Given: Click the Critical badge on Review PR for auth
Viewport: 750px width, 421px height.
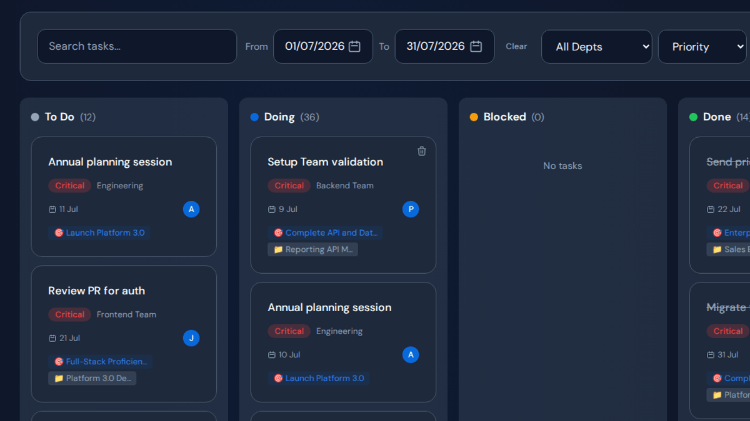Looking at the screenshot, I should (70, 314).
